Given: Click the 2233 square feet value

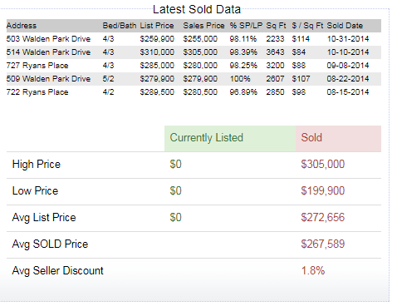Looking at the screenshot, I should 275,39.
